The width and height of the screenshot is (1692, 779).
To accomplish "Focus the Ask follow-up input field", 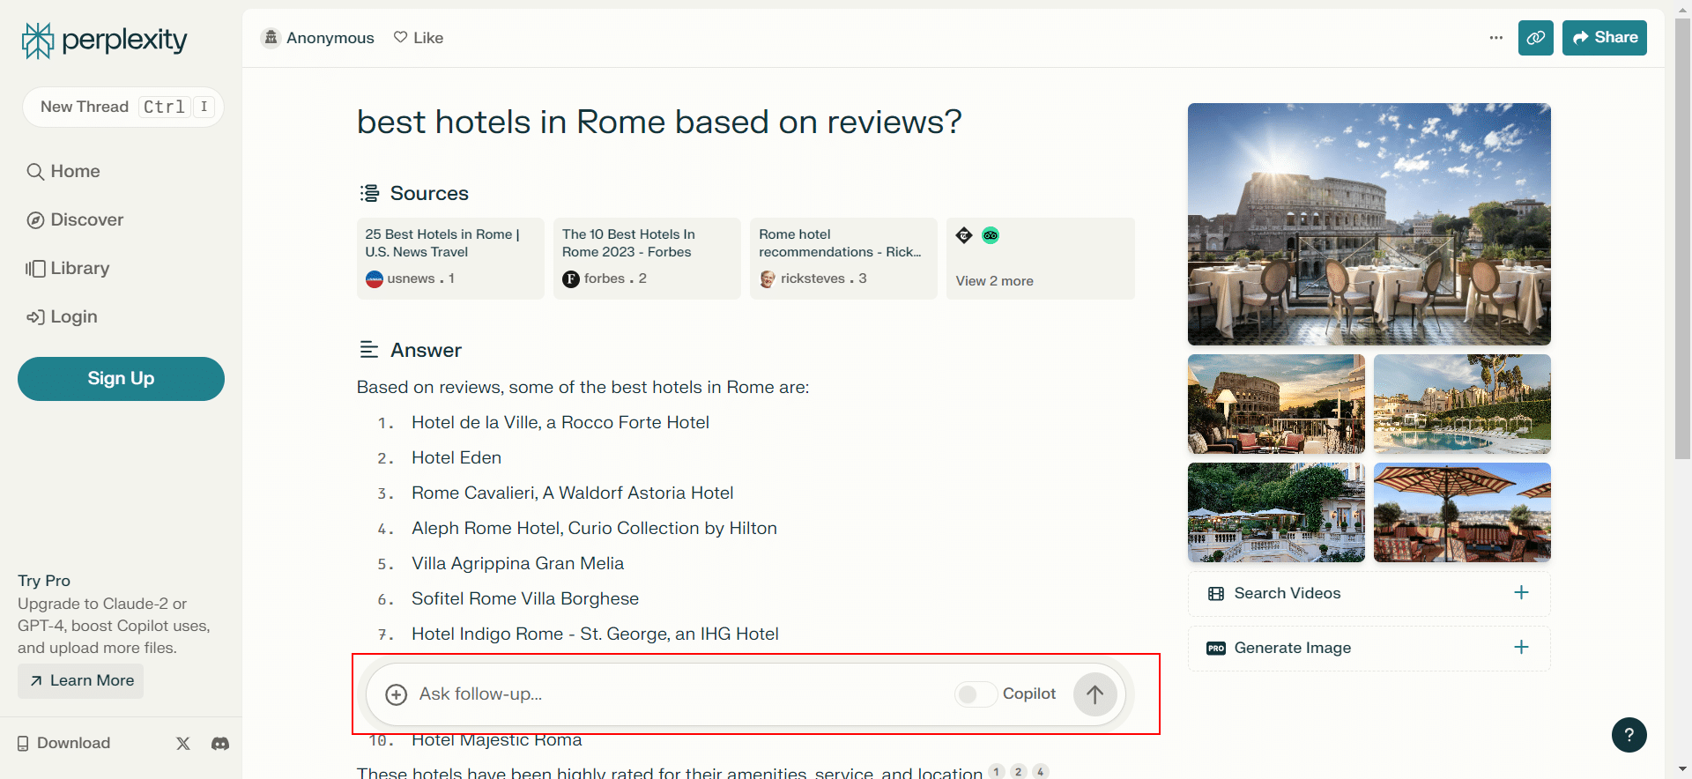I will 679,694.
